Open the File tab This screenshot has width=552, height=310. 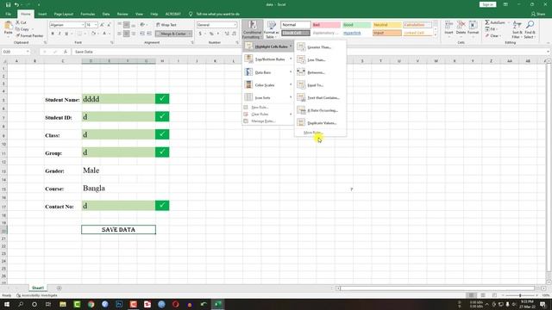point(8,14)
